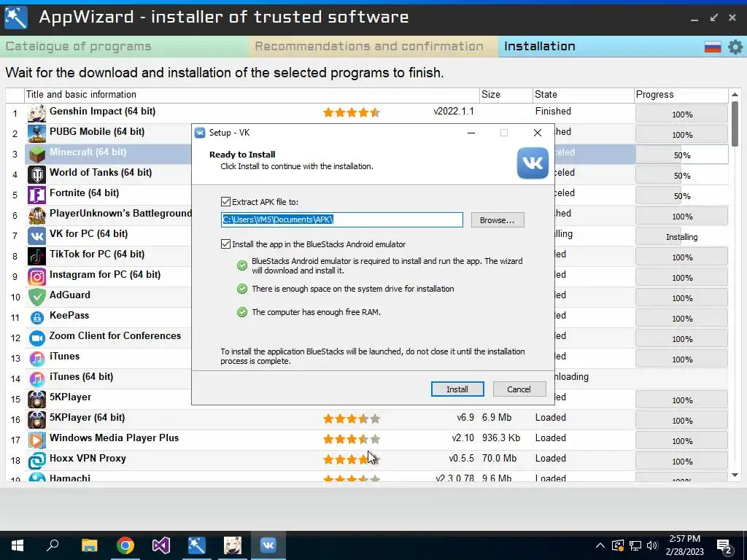747x560 pixels.
Task: Open Visual Studio from the taskbar
Action: point(161,545)
